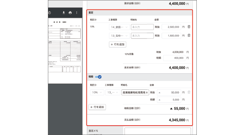Click the 査定メモ text area
The image size is (245, 135).
click(158, 131)
